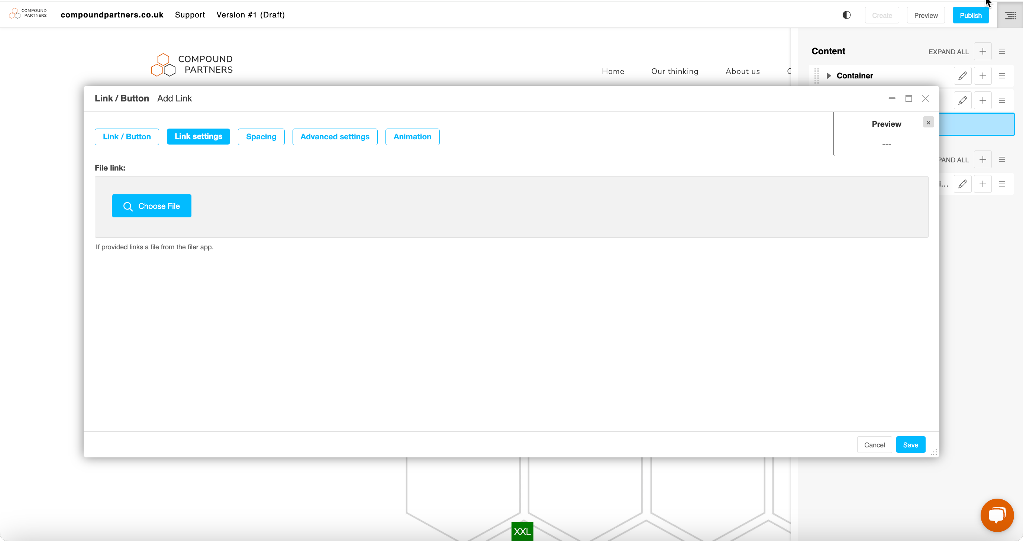The image size is (1023, 541).
Task: Expand the Container tree item
Action: pyautogui.click(x=829, y=76)
